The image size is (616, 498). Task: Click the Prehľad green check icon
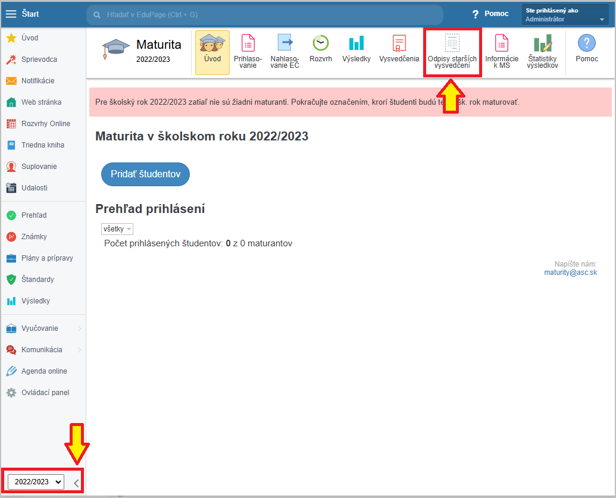click(11, 215)
